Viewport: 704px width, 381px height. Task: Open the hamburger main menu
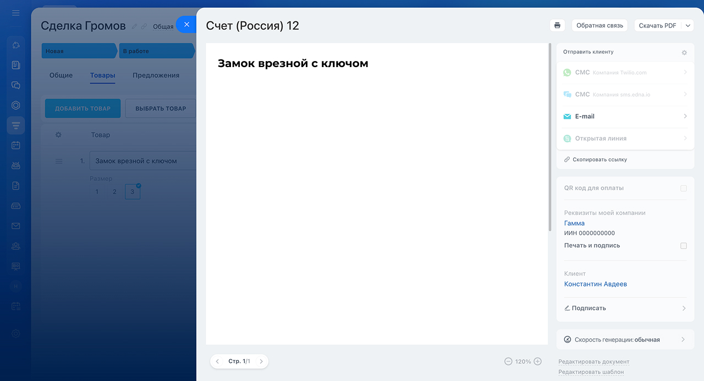pos(15,13)
